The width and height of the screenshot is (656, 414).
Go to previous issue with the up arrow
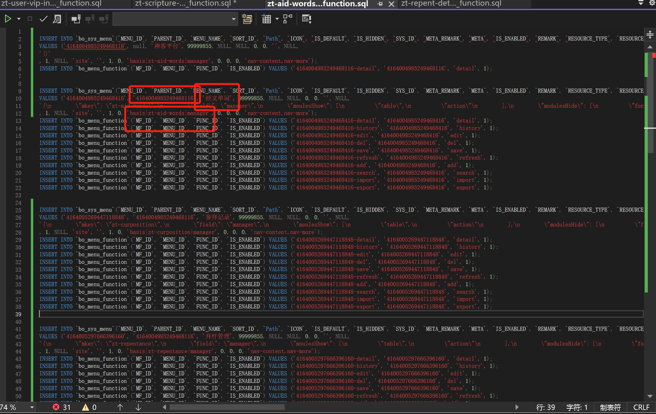tap(120, 407)
